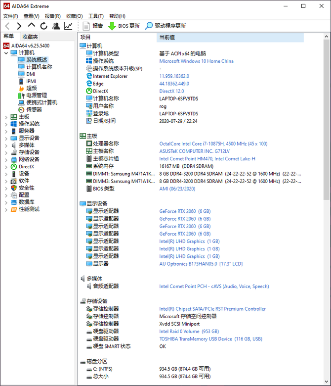The height and width of the screenshot is (386, 331).
Task: Switch to the 收藏夹 tab
Action: coord(30,37)
